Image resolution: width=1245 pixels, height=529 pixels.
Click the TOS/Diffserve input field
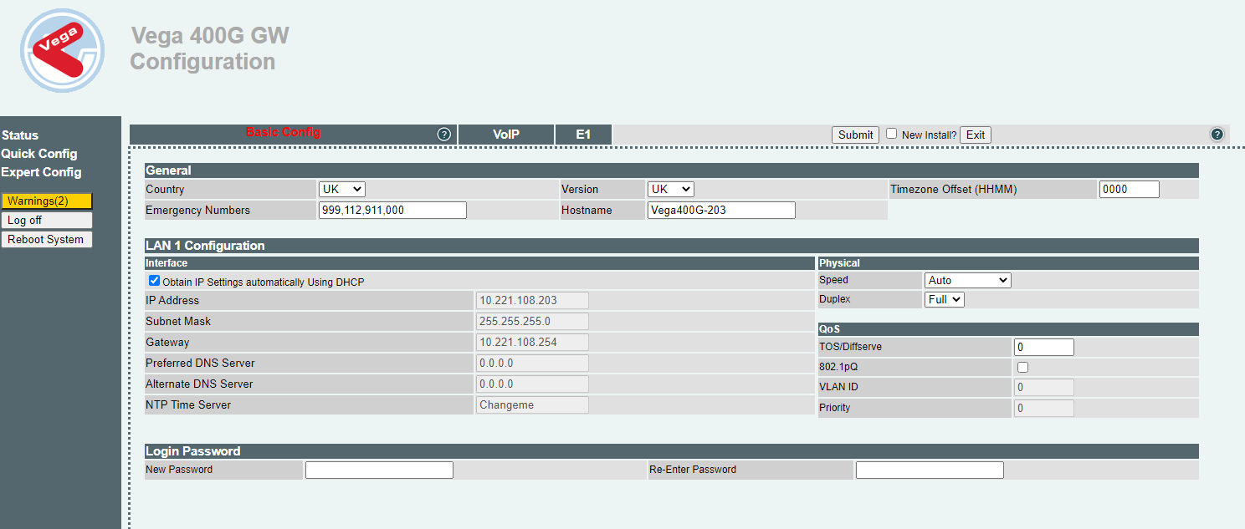(x=1043, y=347)
